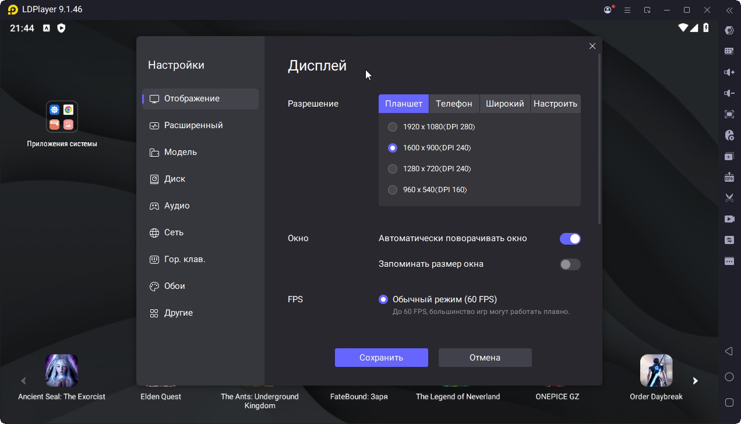Open LDPlayer settings hexagon icon in sidebar
The image size is (741, 424).
click(x=729, y=30)
